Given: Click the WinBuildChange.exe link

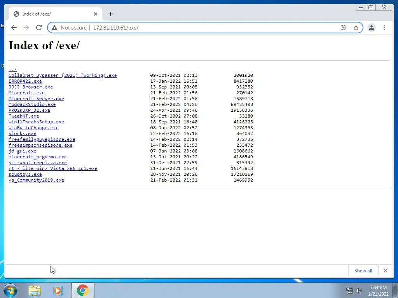Looking at the screenshot, I should tap(33, 128).
